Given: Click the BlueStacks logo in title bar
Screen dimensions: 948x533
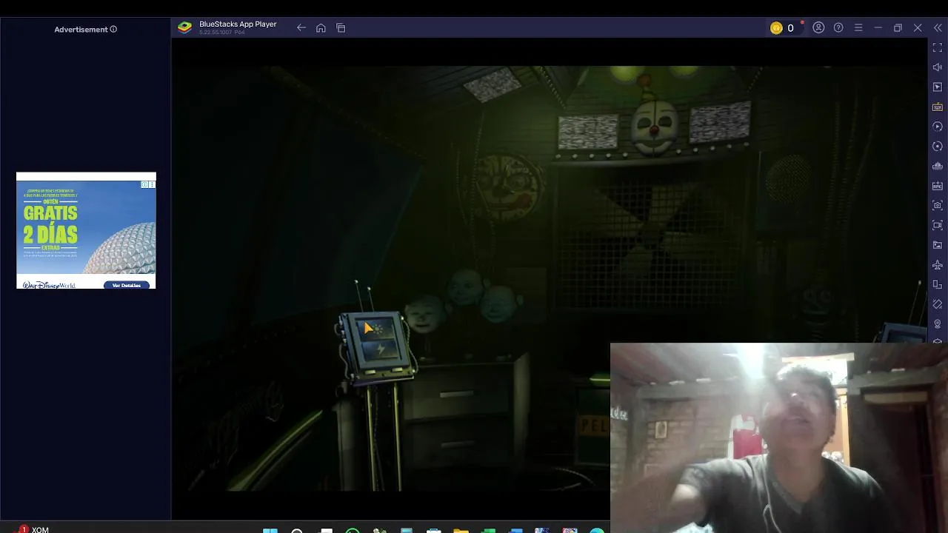Looking at the screenshot, I should 185,27.
